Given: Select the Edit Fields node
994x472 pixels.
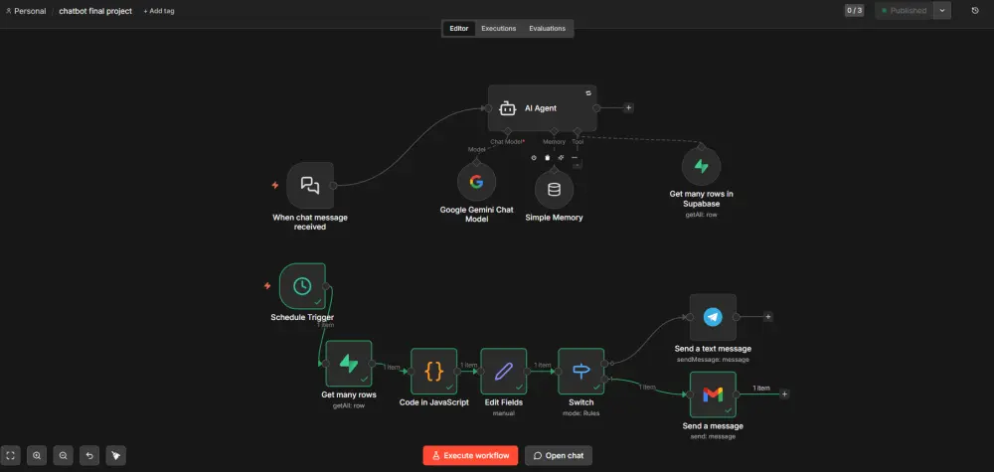Looking at the screenshot, I should coord(503,371).
